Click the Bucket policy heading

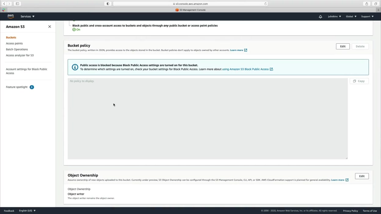tap(79, 45)
